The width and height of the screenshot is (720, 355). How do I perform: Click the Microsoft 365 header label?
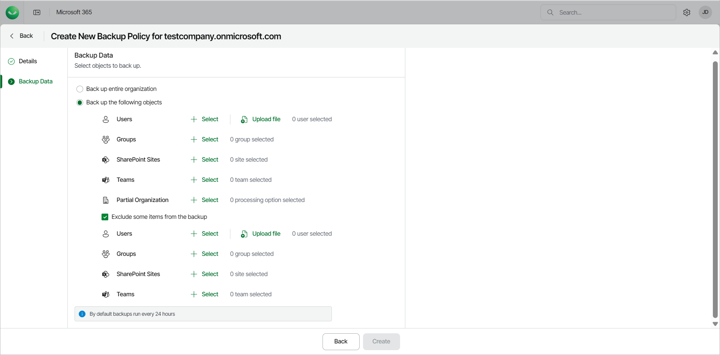coord(74,12)
